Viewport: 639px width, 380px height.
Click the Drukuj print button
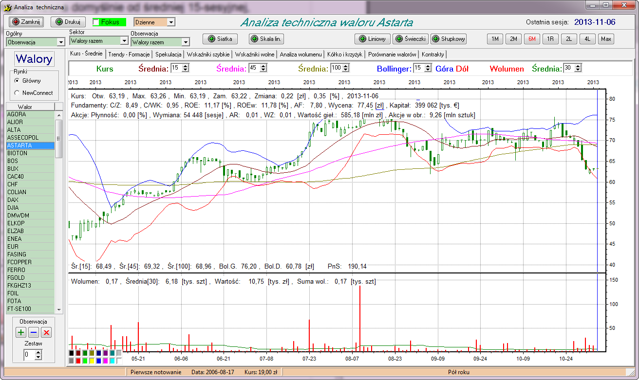click(x=69, y=22)
